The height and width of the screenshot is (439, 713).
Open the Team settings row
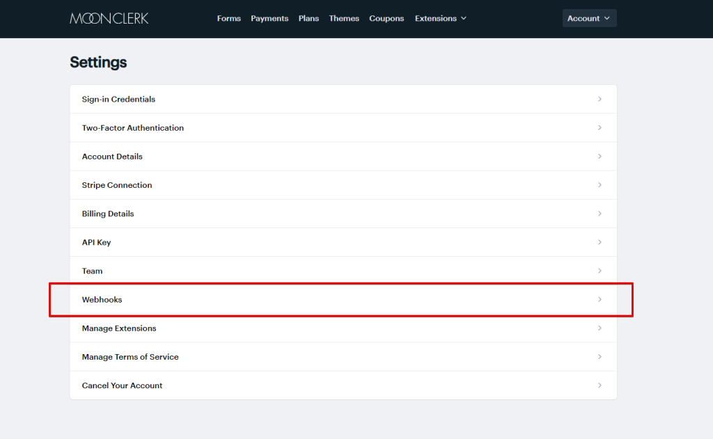[x=92, y=271]
